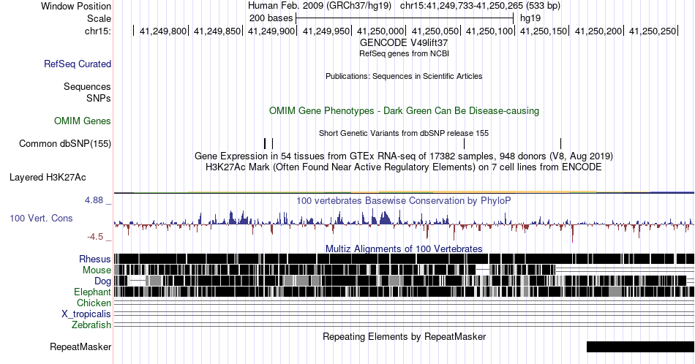Click the Elephant alignment bar

point(404,292)
